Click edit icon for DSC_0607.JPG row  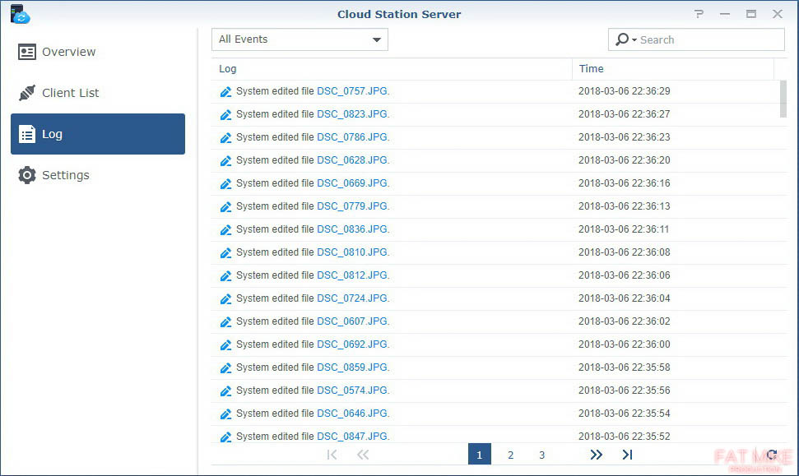(225, 321)
